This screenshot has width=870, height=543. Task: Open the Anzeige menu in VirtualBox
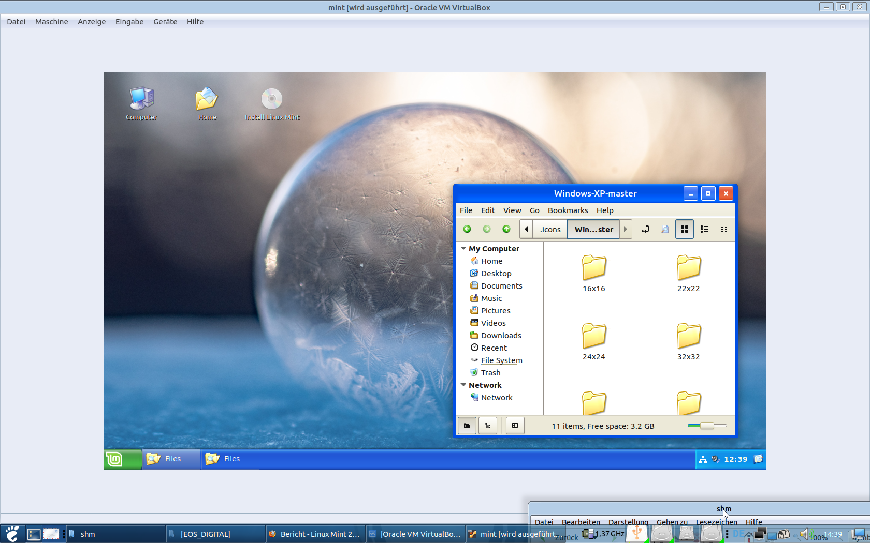pos(92,22)
